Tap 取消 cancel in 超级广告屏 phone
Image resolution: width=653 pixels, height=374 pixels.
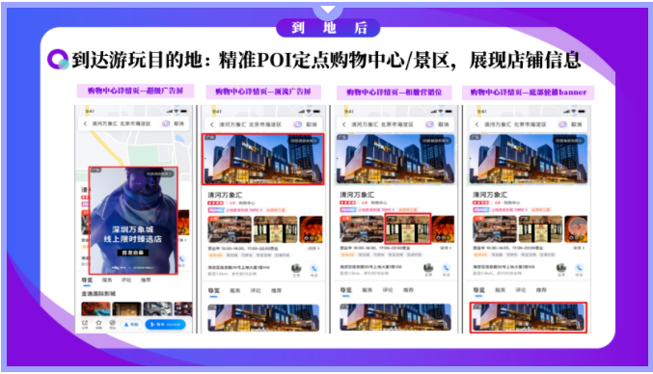[x=179, y=123]
